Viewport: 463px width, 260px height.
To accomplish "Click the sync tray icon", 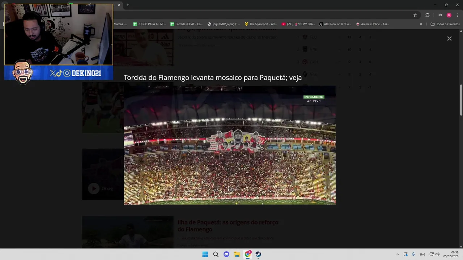I will 405,254.
